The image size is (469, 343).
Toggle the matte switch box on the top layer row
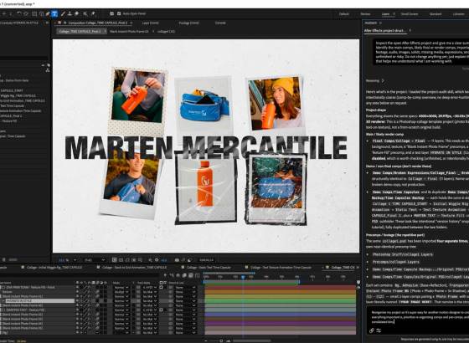point(161,288)
